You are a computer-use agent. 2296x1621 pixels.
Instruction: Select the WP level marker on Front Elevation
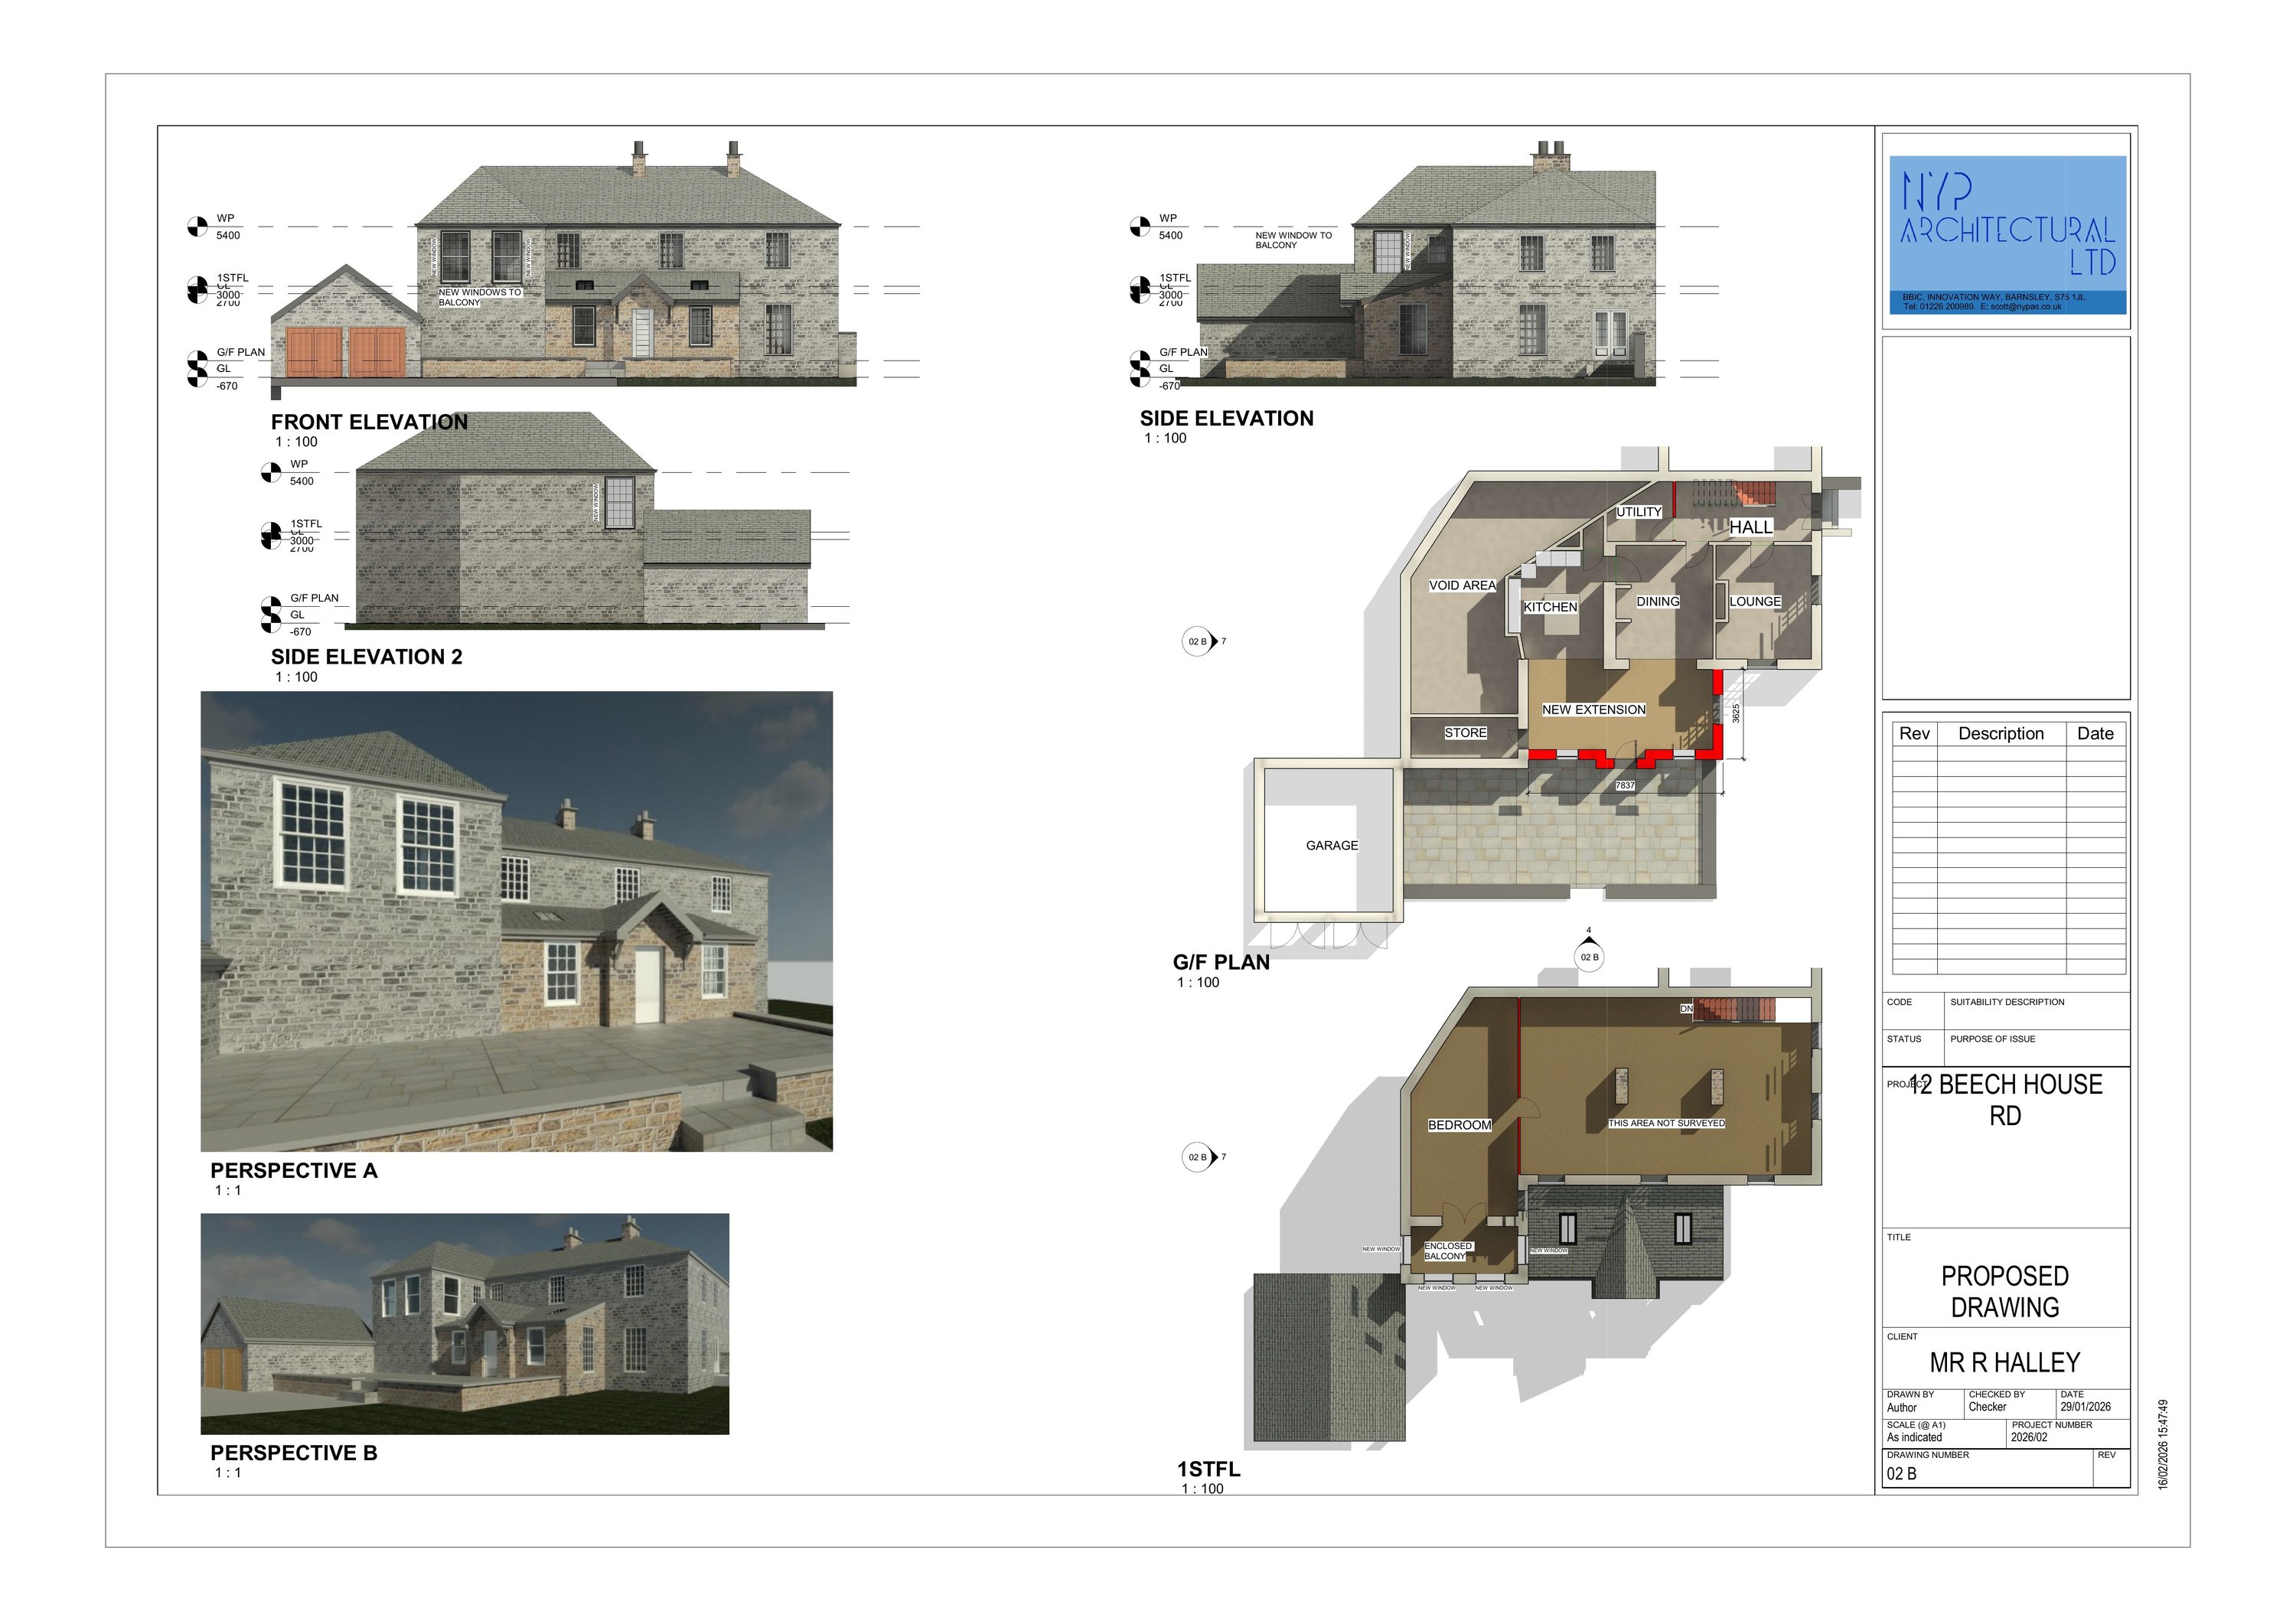(x=197, y=227)
